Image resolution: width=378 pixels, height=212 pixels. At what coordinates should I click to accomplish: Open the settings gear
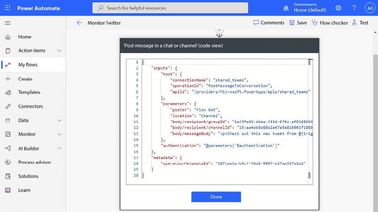point(338,8)
